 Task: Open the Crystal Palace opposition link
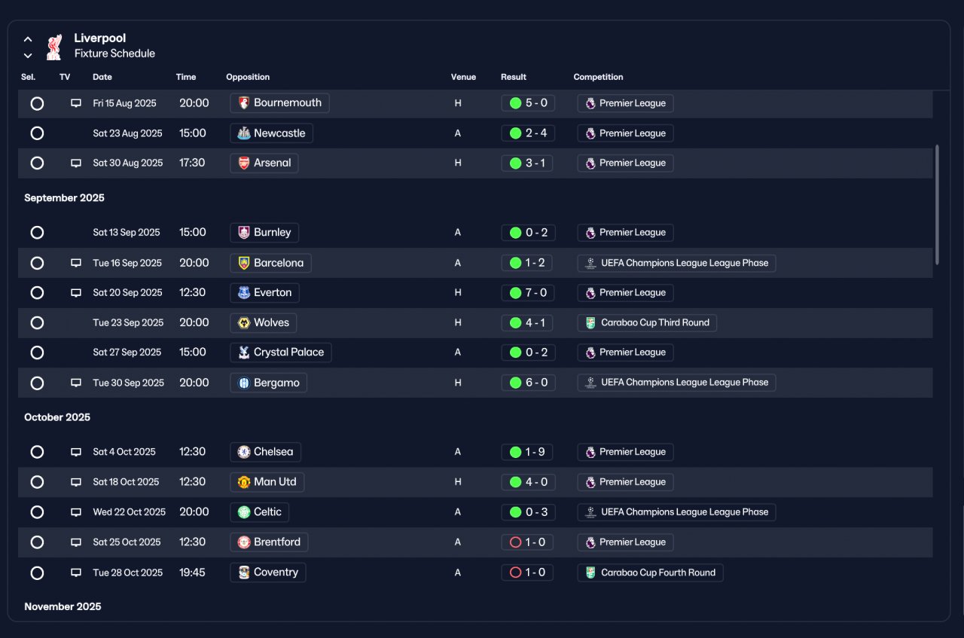pos(281,353)
